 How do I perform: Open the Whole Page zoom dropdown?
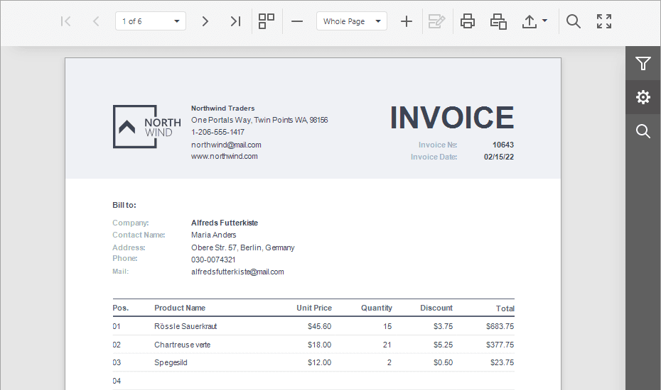378,21
